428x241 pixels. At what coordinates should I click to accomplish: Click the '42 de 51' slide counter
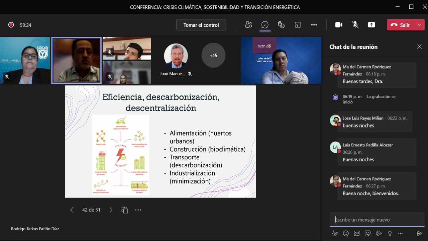click(91, 210)
